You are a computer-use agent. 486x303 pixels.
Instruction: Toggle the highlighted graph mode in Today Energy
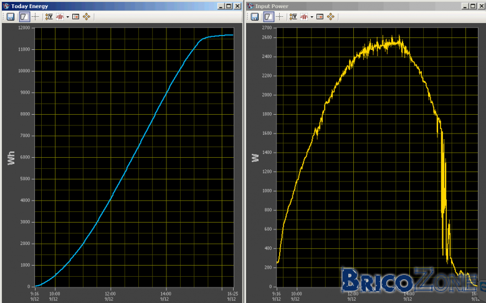pyautogui.click(x=24, y=17)
